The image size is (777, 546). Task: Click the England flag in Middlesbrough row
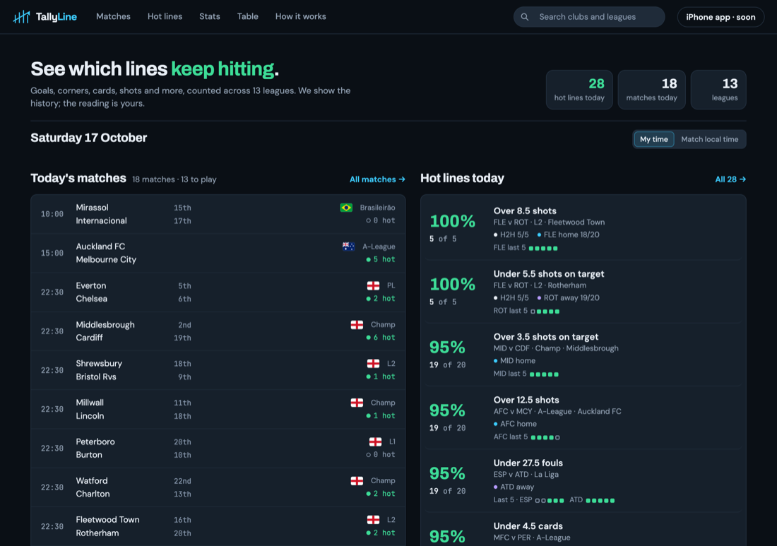357,324
